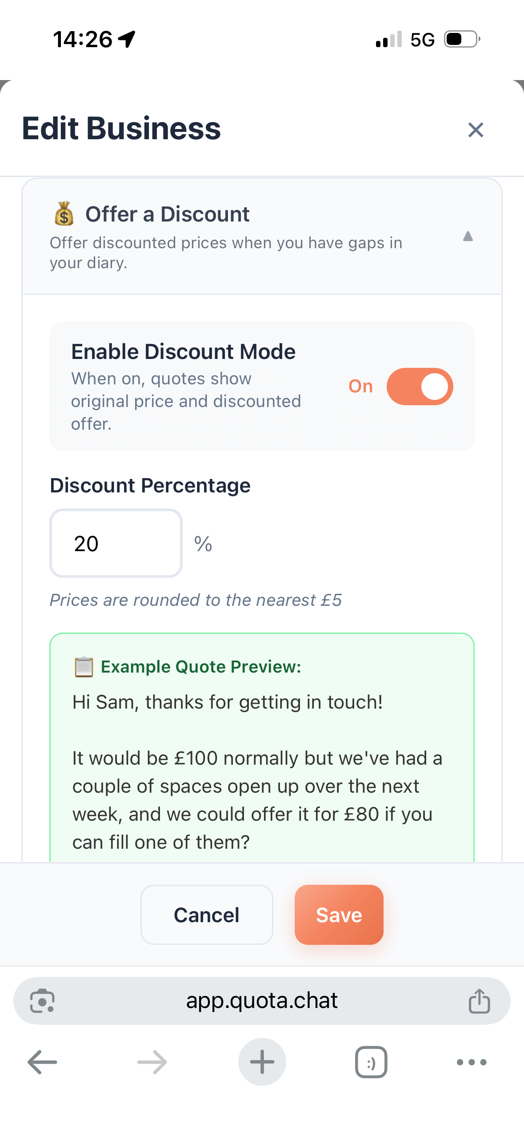Viewport: 524px width, 1137px height.
Task: Tap Cancel to discard changes
Action: pos(206,915)
